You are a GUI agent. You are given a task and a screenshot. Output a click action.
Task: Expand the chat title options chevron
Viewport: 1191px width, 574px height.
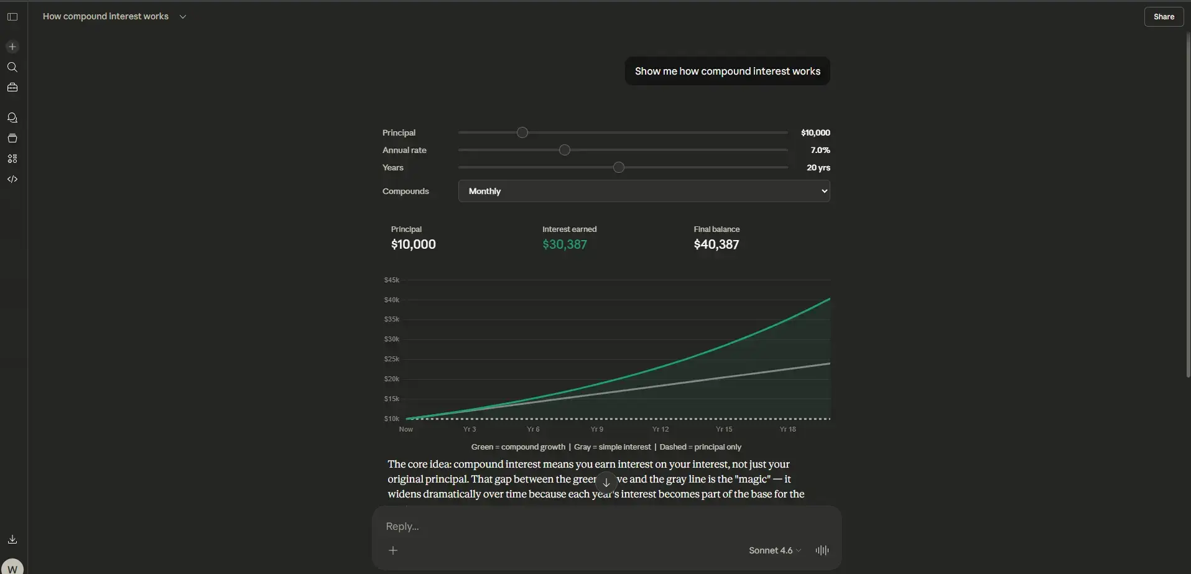coord(183,17)
